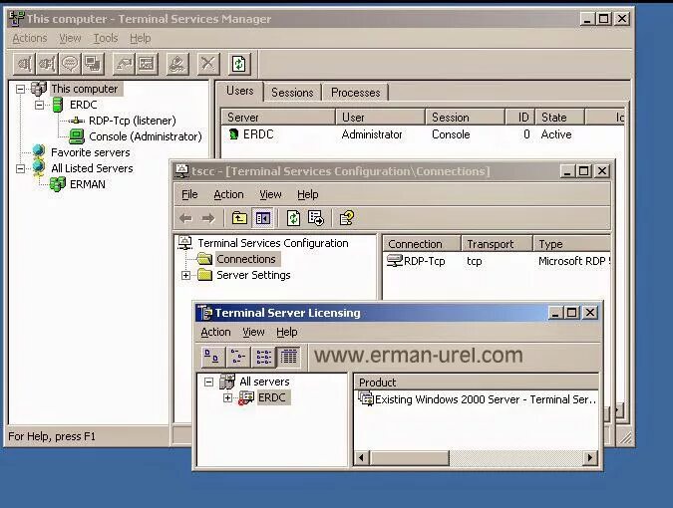
Task: Click the ERMAN domain servers icon
Action: (58, 184)
